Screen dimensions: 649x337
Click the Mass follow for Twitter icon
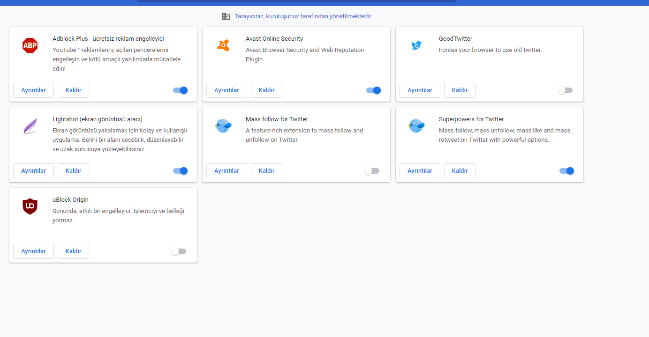pos(223,126)
